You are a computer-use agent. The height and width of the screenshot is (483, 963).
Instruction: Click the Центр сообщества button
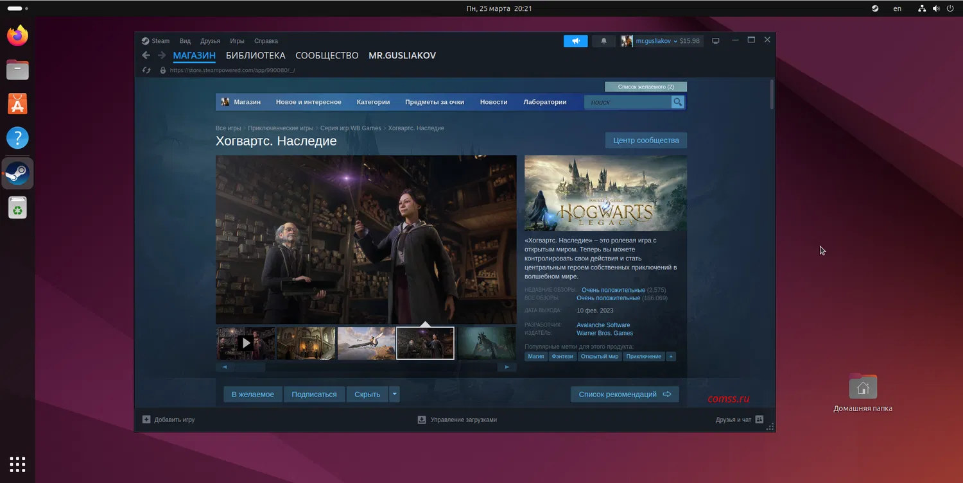tap(646, 140)
